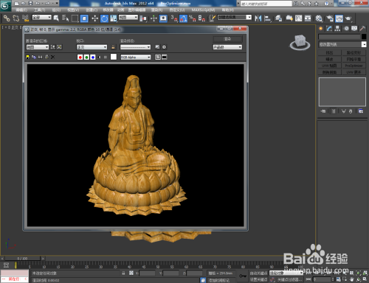
Task: Open Edit Named Selection Sets
Action: click(212, 18)
